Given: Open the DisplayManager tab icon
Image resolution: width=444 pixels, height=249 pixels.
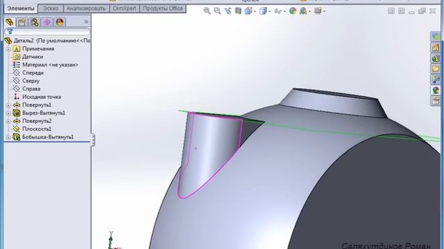Looking at the screenshot, I should pyautogui.click(x=60, y=22).
